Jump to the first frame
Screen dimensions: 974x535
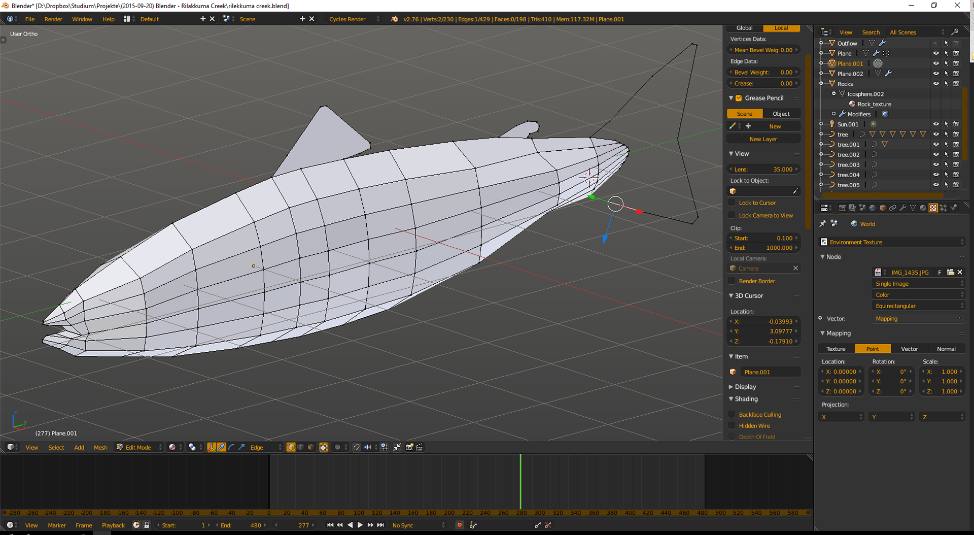pyautogui.click(x=330, y=525)
